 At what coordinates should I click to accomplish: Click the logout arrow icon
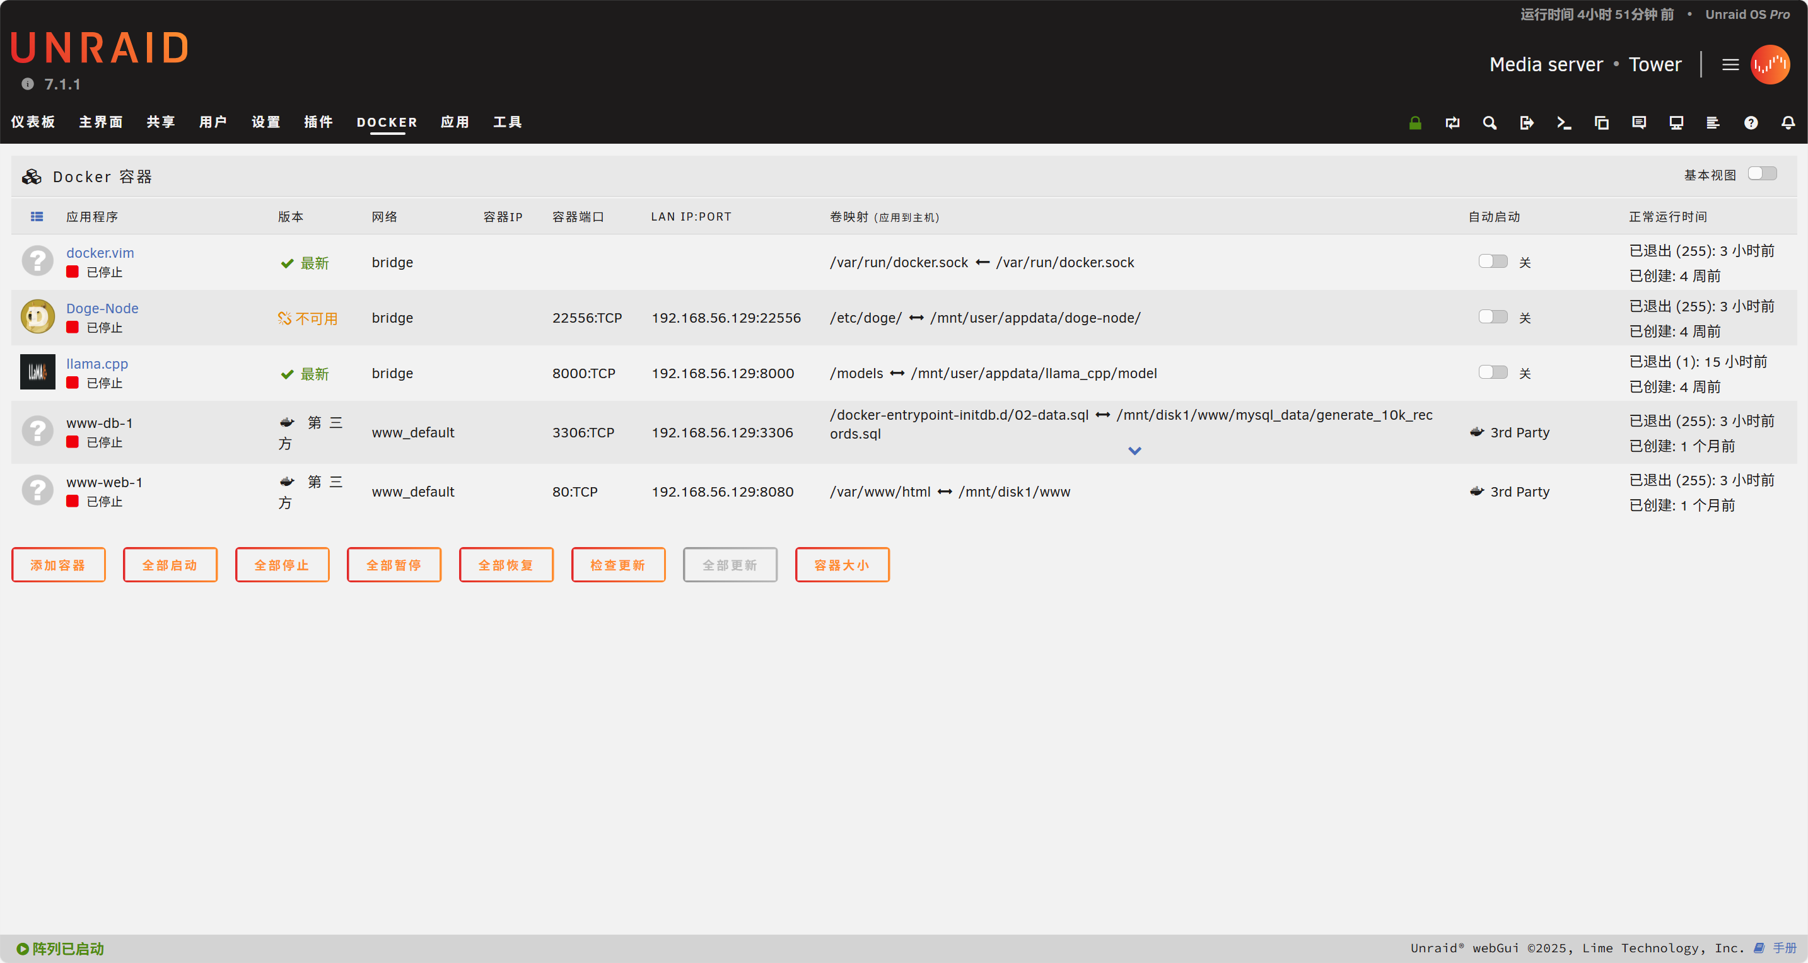tap(1527, 123)
